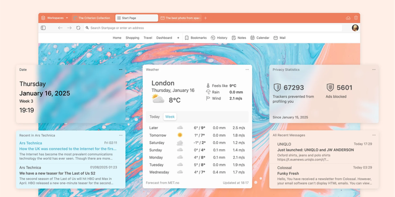Open the Shopping speed dial group

click(133, 38)
